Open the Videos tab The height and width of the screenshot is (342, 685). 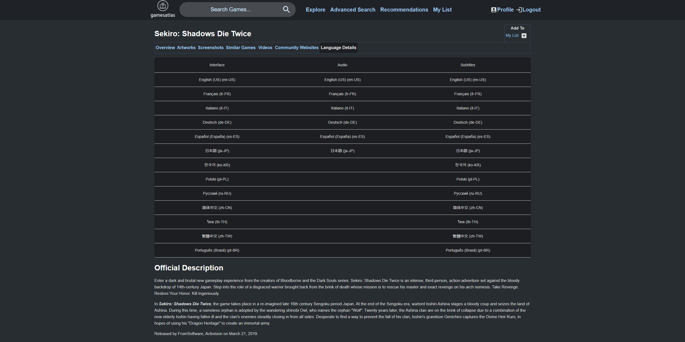tap(265, 47)
